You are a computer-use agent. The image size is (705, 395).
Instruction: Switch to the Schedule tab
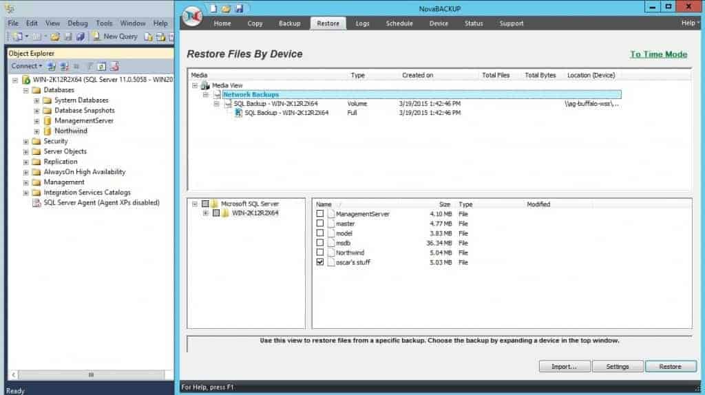399,23
